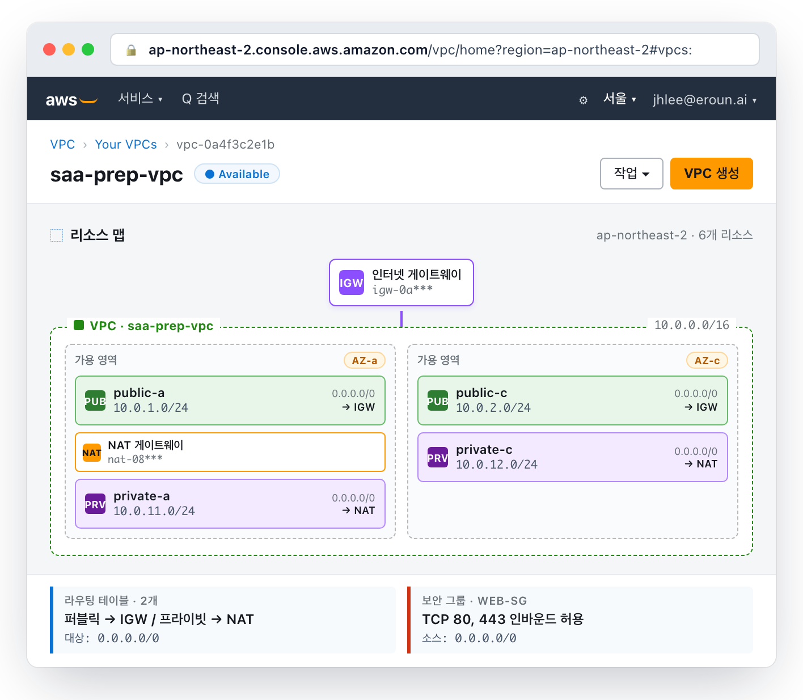Click the resource map icon

tap(57, 235)
